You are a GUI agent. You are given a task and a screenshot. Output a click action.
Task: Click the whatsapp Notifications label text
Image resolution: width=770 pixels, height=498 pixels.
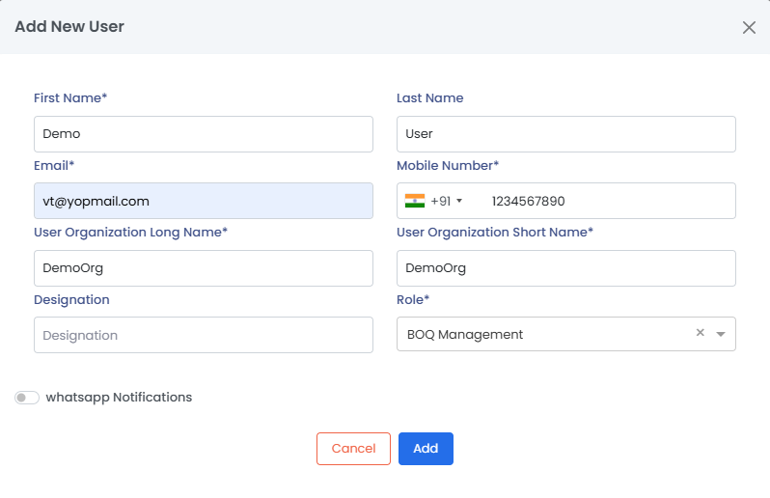click(x=119, y=398)
